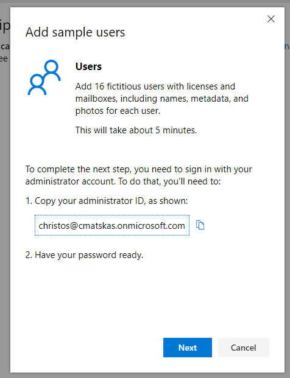Click the "Add sample users" dialog title
Screen dimensions: 290x378
[x=75, y=32]
